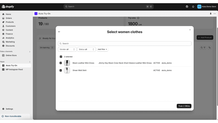Open the Aiuta Demo Store account menu
The width and height of the screenshot is (218, 123).
coord(207,7)
